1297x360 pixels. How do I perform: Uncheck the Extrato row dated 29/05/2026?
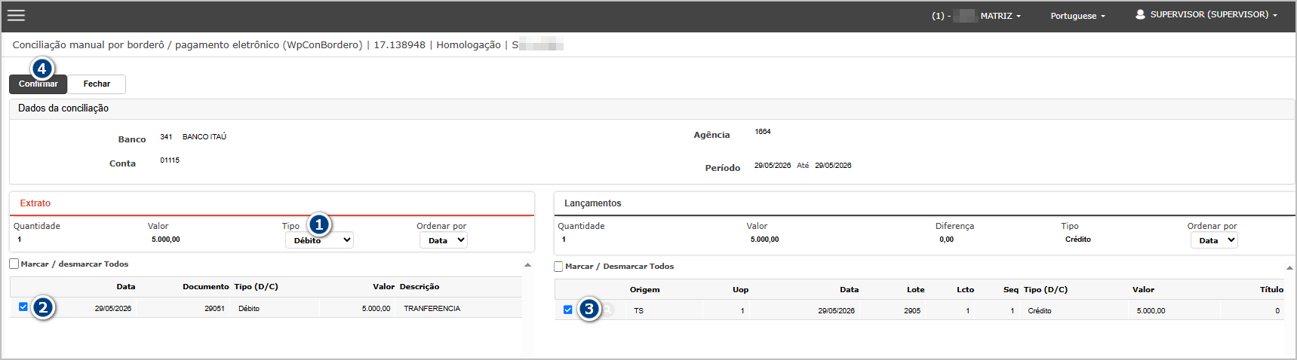click(x=23, y=307)
